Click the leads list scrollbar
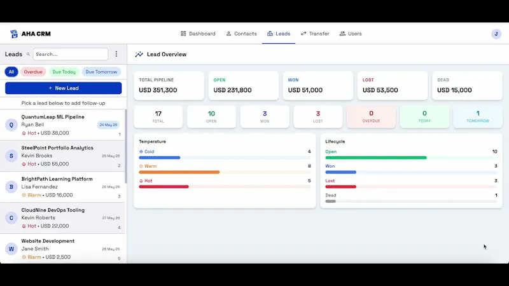The width and height of the screenshot is (509, 286). 125,146
